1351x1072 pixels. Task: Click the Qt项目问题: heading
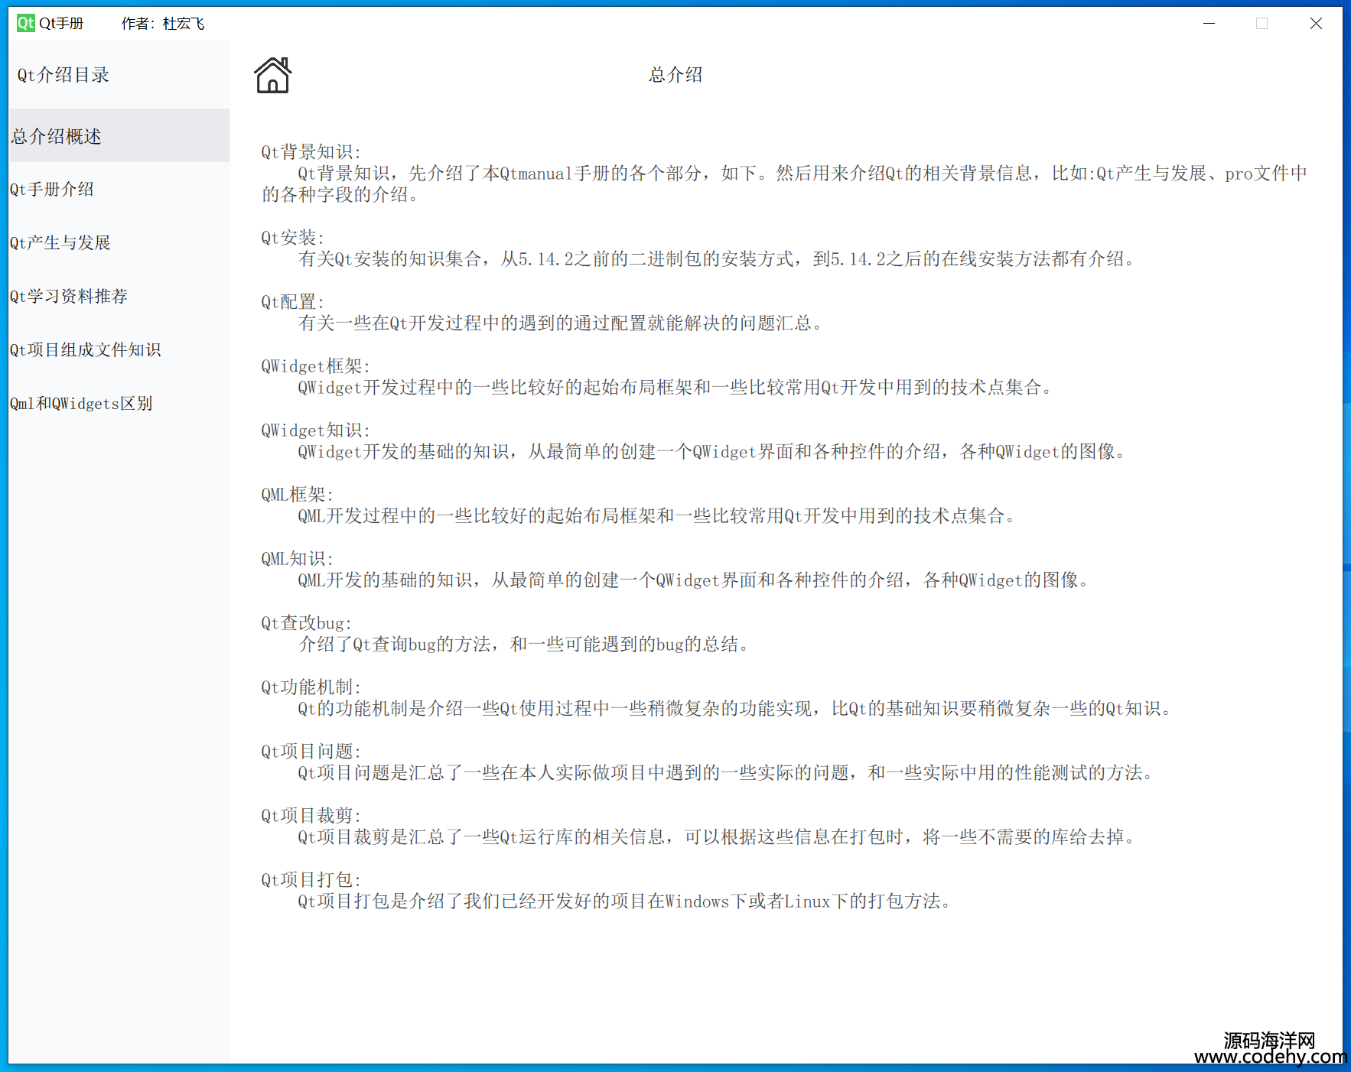pos(311,751)
